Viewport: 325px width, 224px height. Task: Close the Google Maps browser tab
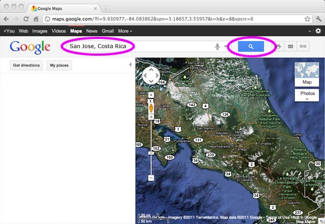click(x=95, y=9)
